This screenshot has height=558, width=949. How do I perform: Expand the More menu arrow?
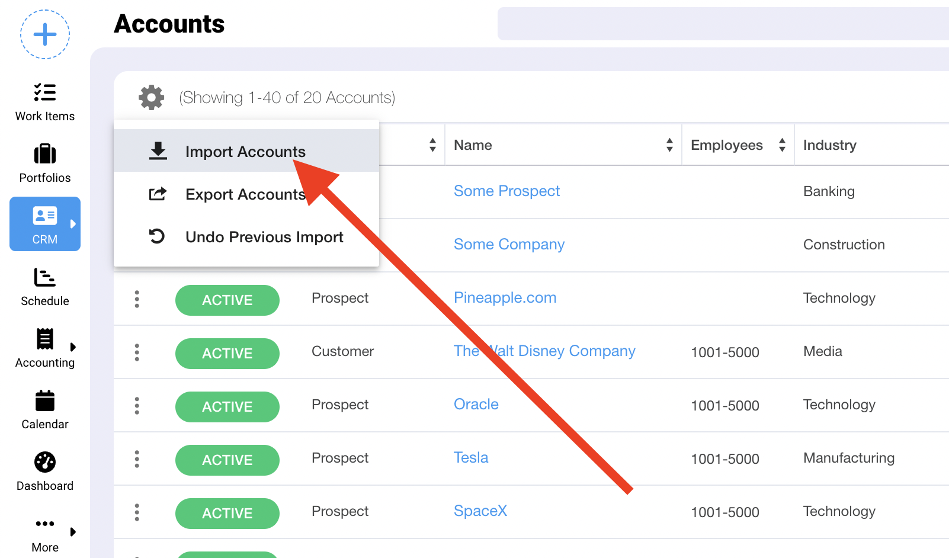pos(73,532)
